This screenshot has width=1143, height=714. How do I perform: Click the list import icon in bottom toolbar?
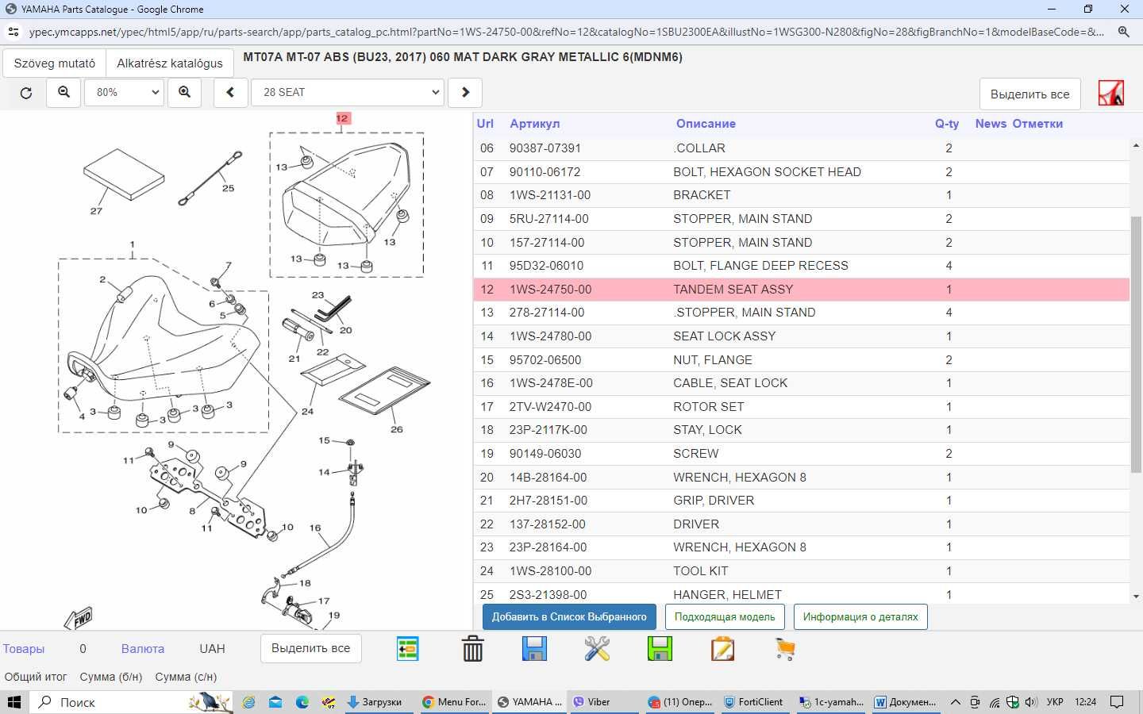tap(408, 649)
